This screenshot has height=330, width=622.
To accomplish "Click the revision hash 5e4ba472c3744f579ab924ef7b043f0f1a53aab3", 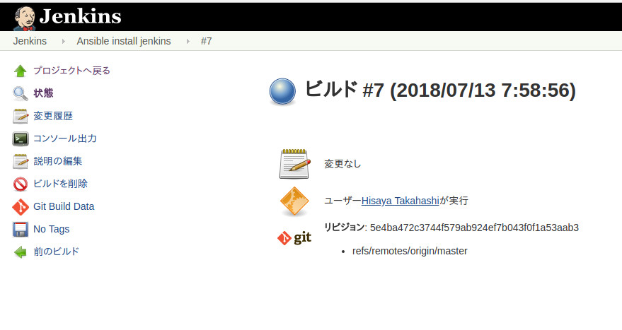I will tap(474, 228).
